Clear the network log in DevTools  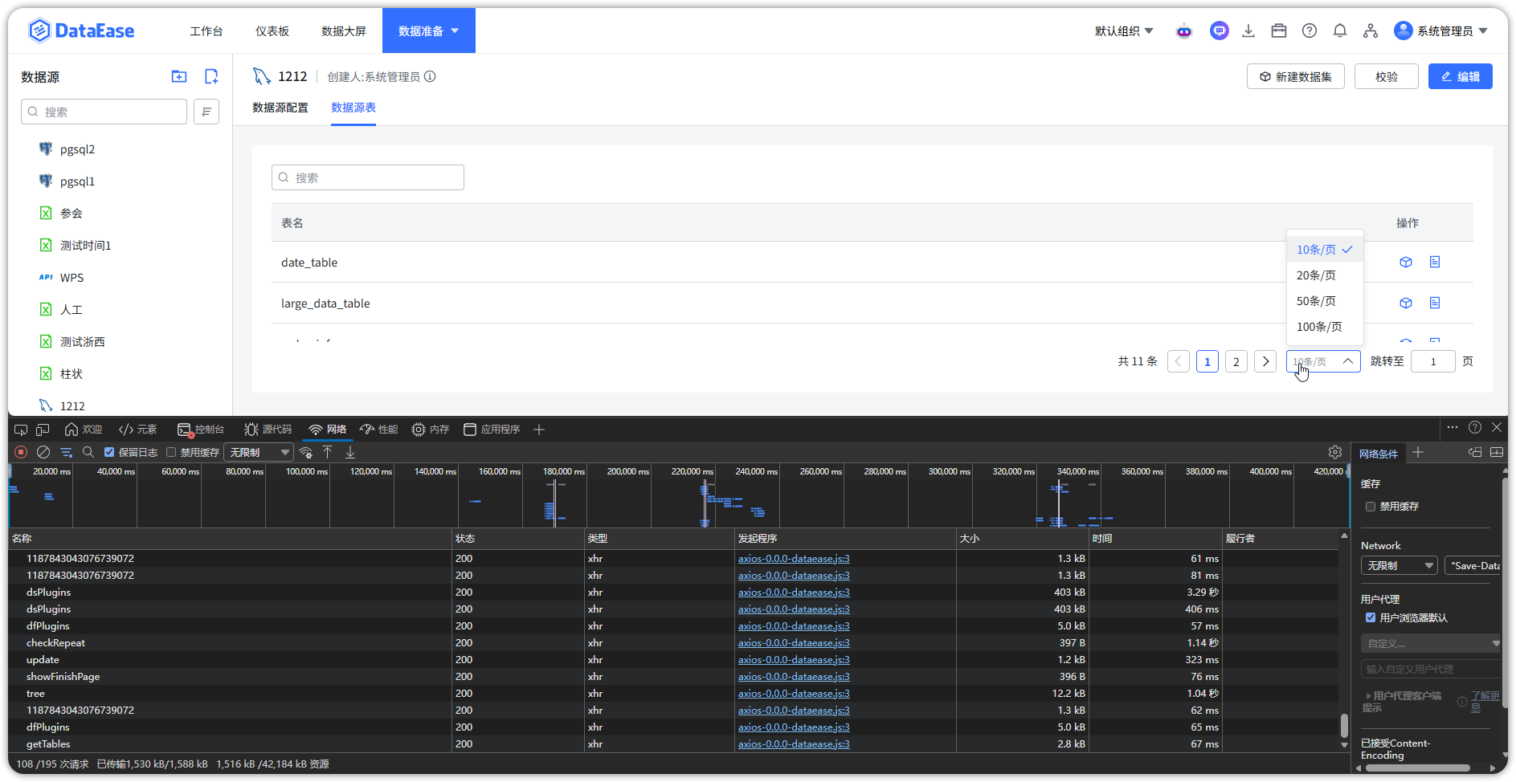click(43, 453)
